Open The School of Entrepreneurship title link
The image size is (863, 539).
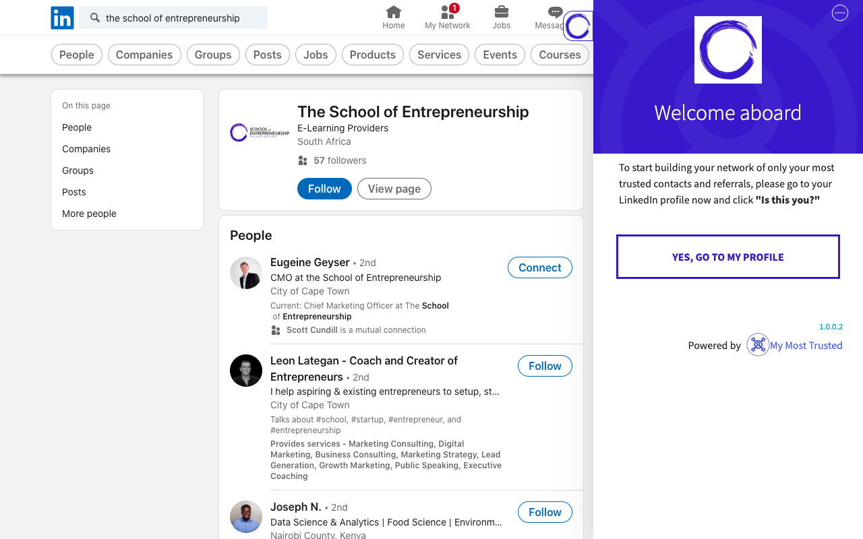pos(413,112)
